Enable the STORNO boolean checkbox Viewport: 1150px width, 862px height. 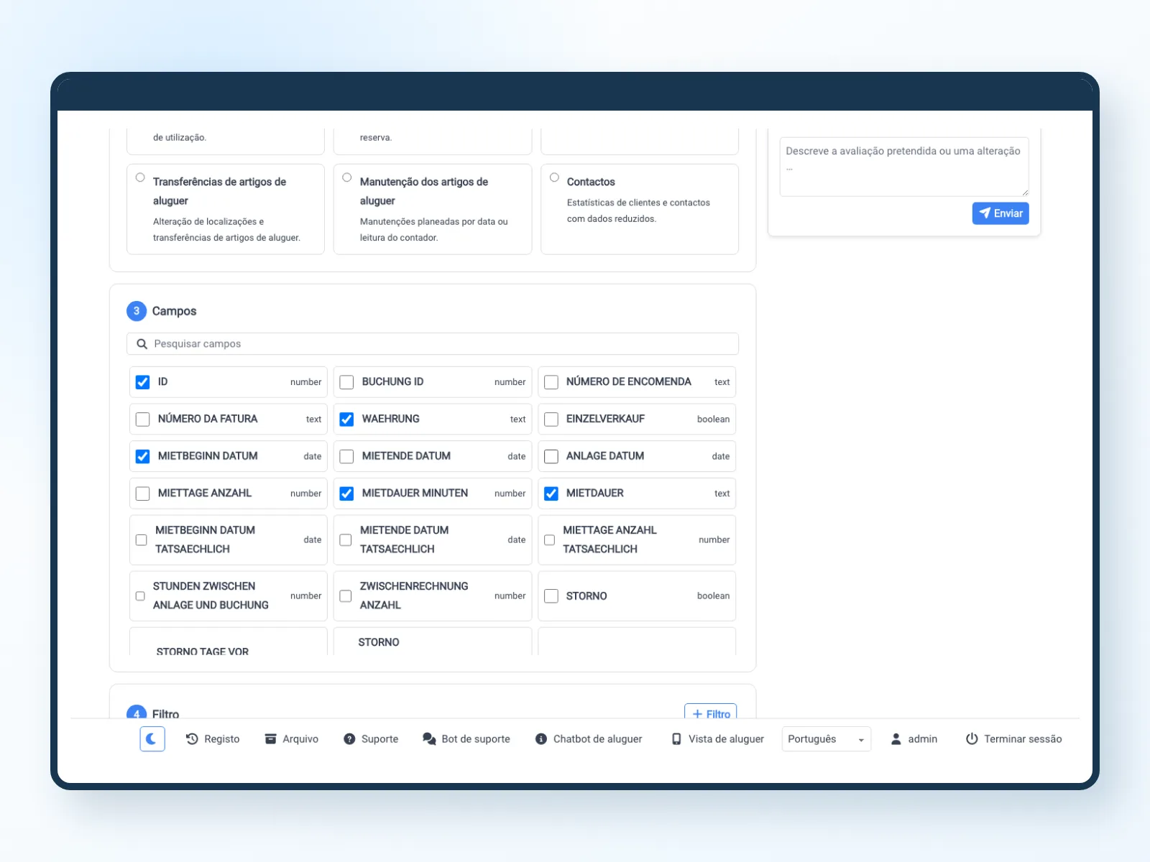[551, 596]
